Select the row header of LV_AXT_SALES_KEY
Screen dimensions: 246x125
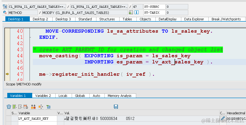click(x=9, y=119)
